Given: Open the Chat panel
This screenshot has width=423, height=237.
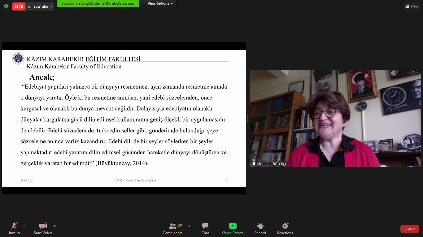Looking at the screenshot, I should pos(205,229).
